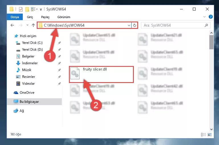Open Belgeler in the sidebar
Viewport: 219px width, 145px height.
(x=28, y=56)
